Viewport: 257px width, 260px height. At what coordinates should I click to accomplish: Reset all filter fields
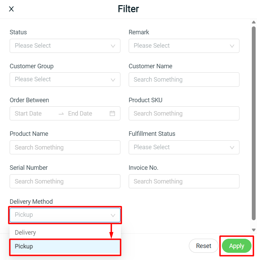[x=204, y=246]
